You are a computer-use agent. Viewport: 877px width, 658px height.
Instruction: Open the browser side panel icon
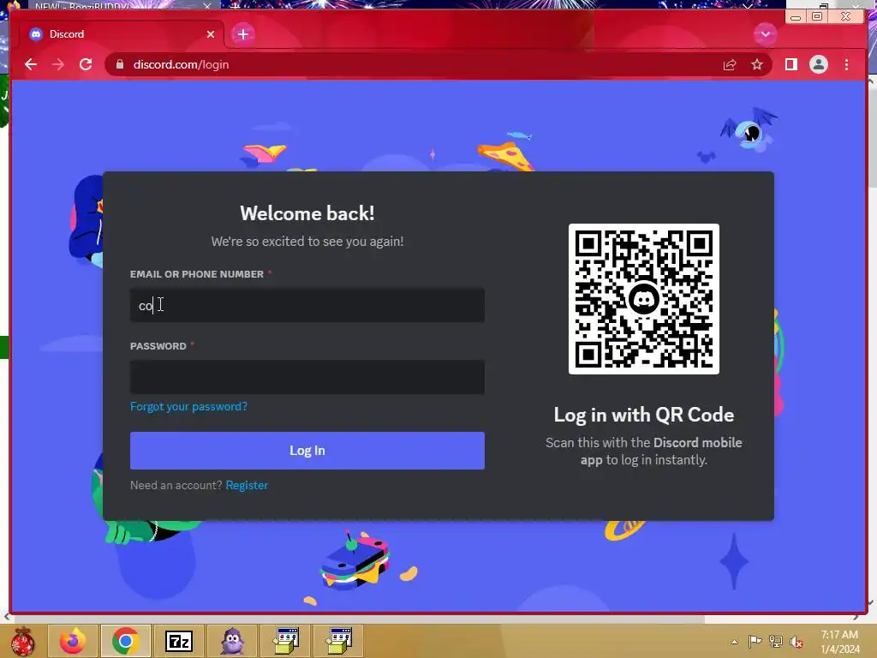[x=790, y=64]
